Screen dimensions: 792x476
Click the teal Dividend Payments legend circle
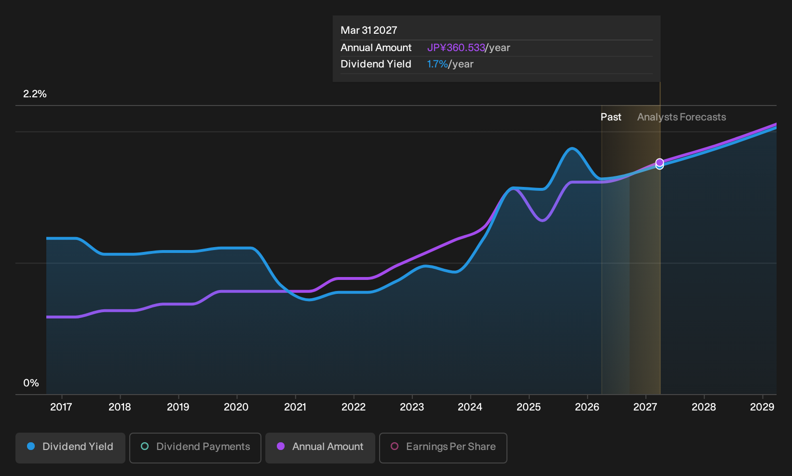[x=145, y=446]
